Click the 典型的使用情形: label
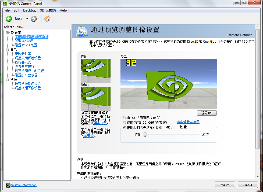263x192 pixels. 89,173
